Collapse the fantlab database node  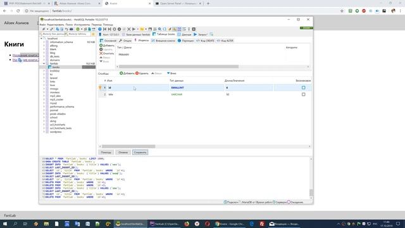pyautogui.click(x=44, y=63)
